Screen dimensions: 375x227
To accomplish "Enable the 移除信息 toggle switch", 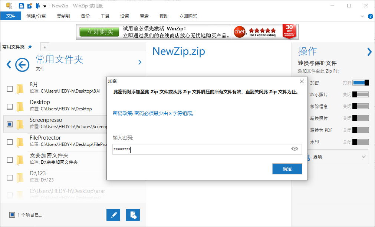I will click(x=361, y=106).
